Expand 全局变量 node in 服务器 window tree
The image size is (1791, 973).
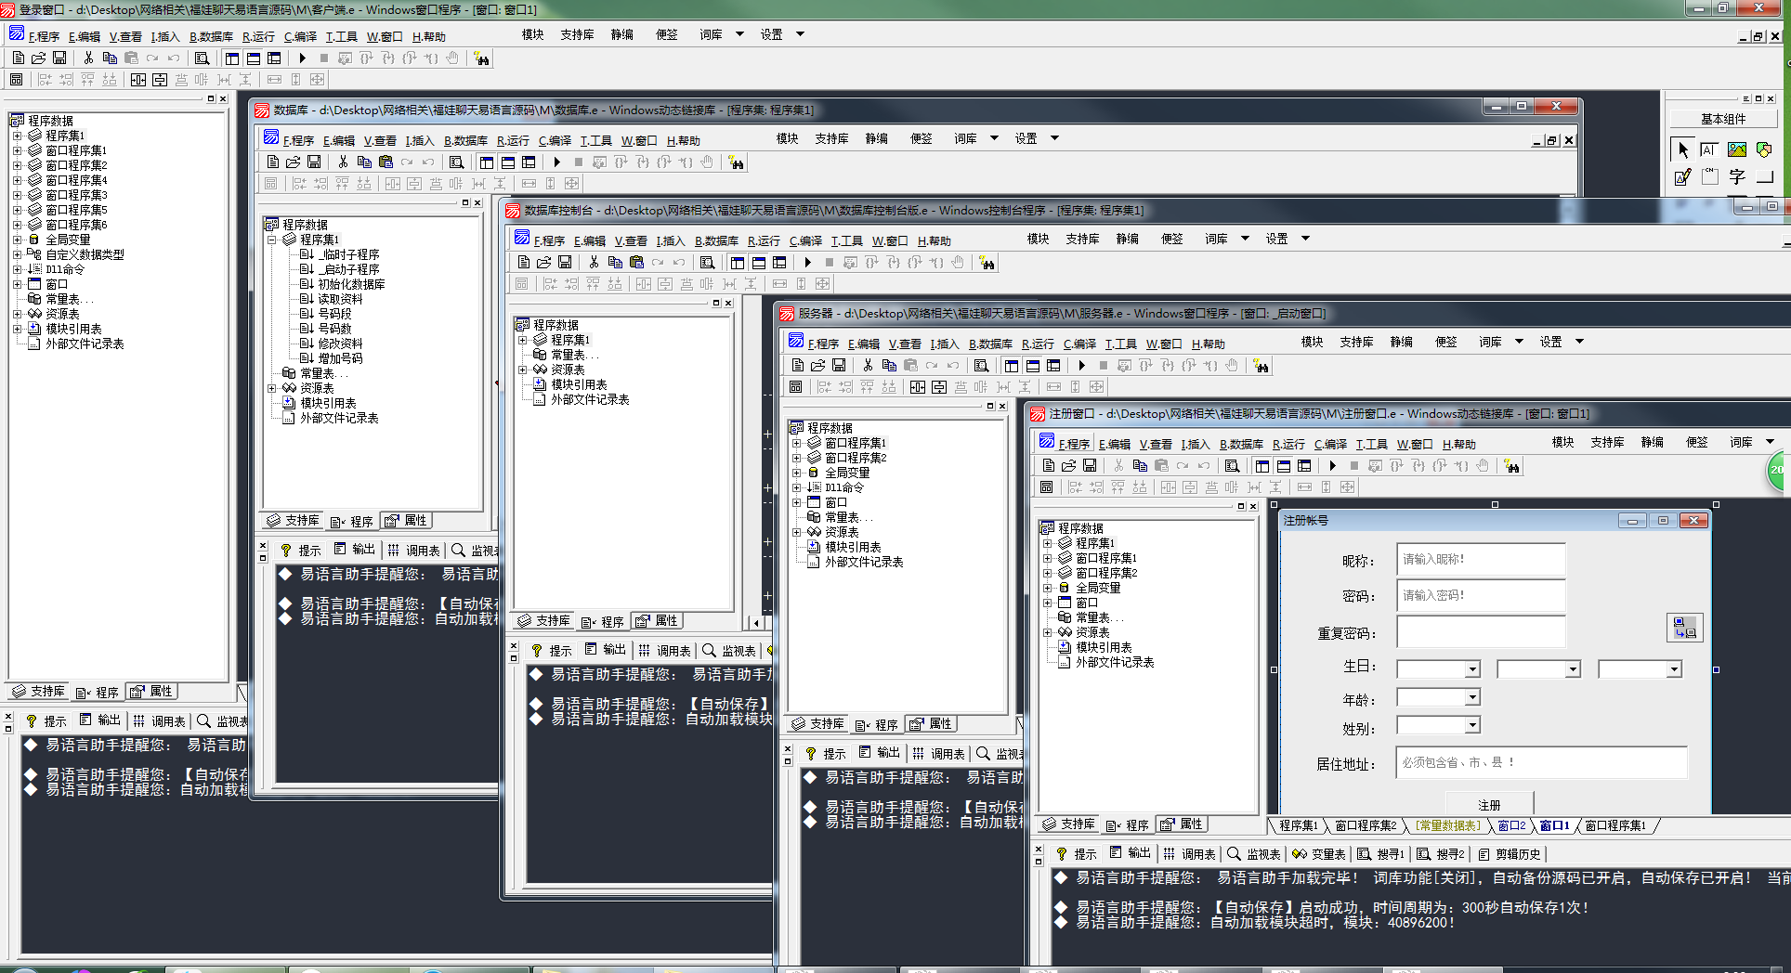click(796, 473)
